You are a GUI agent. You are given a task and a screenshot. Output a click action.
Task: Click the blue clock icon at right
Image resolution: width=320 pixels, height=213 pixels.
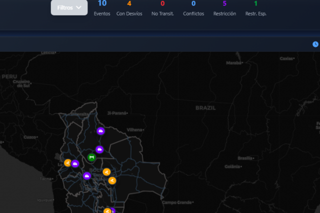[x=315, y=44]
